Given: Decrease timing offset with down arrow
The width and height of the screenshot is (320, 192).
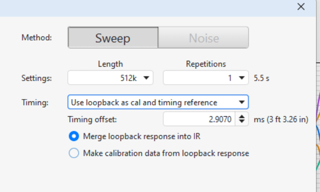Looking at the screenshot, I should 242,121.
